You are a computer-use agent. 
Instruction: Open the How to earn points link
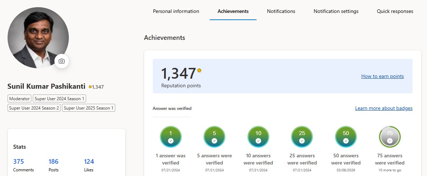click(382, 76)
